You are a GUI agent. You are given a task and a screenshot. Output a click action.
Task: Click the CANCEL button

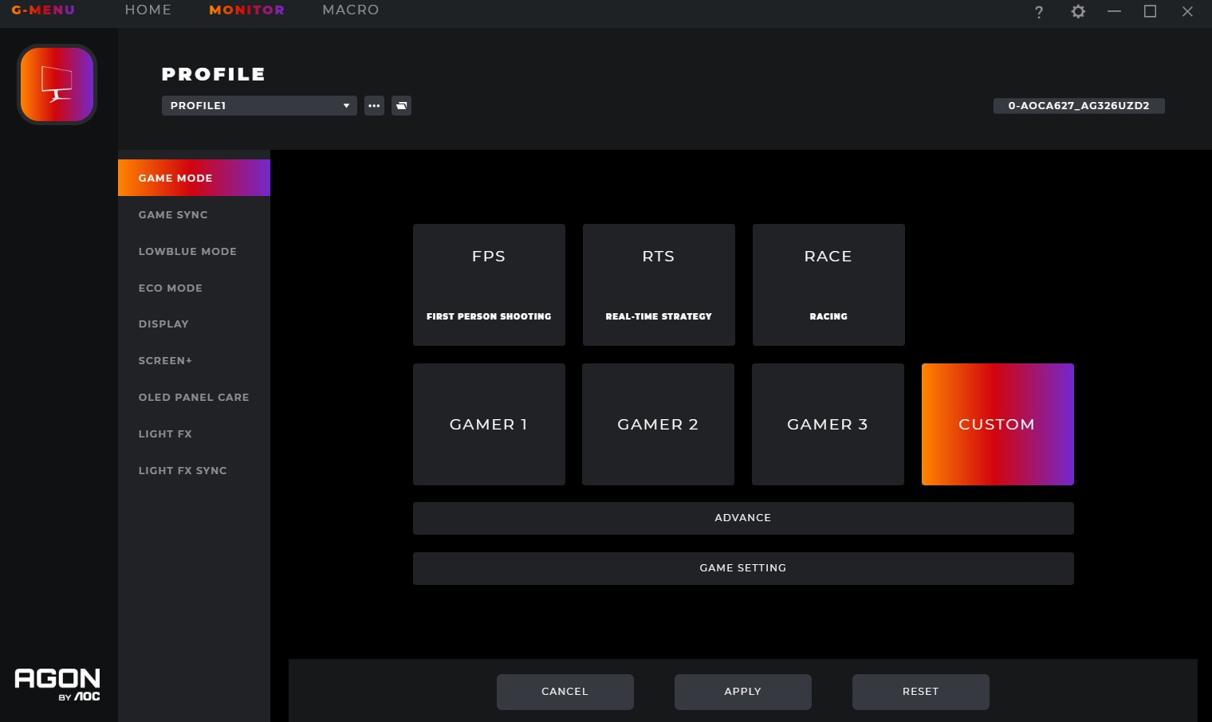click(565, 692)
